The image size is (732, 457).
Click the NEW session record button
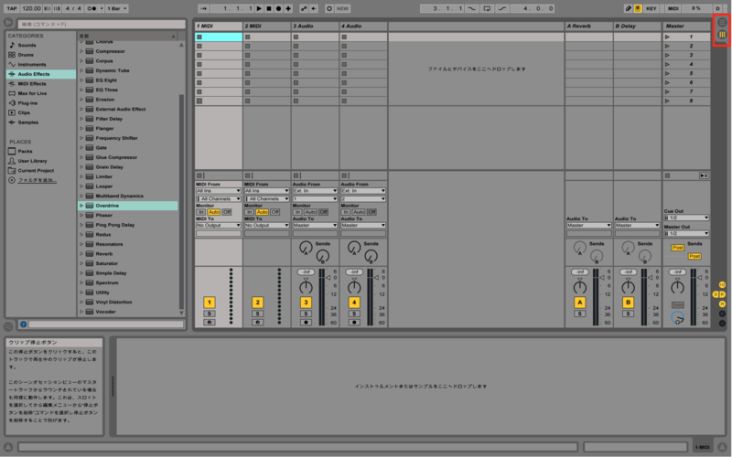342,8
